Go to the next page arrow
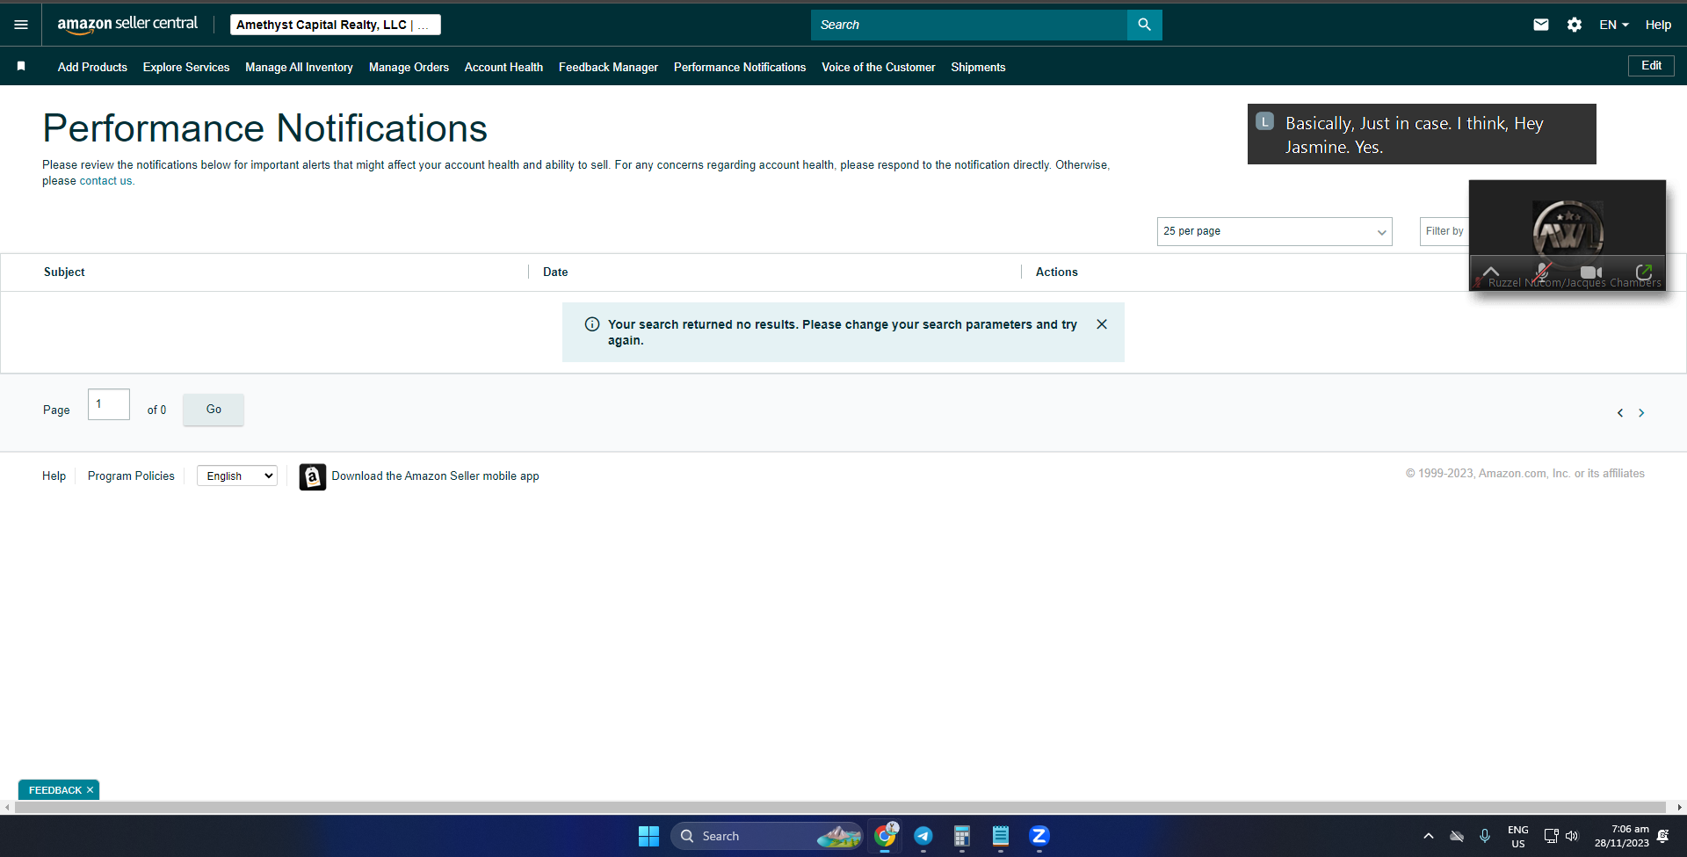This screenshot has width=1687, height=857. (x=1641, y=413)
